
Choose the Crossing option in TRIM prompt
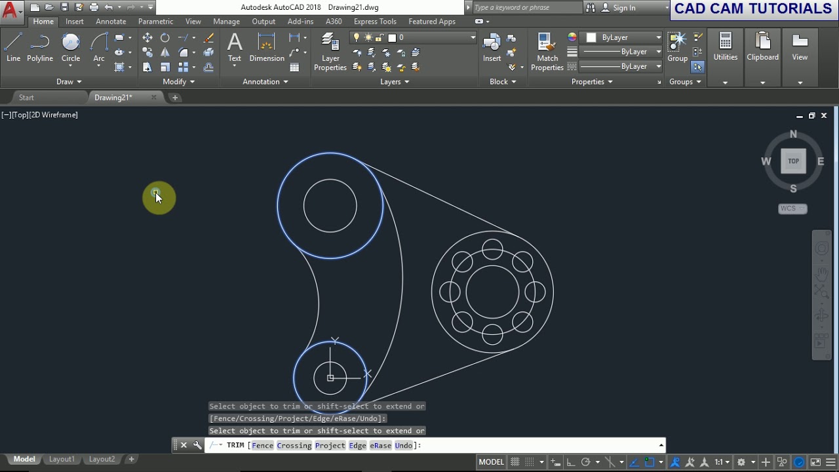click(294, 446)
